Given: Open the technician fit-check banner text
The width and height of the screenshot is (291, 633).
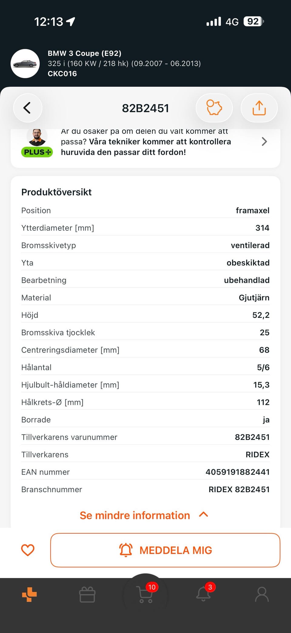Looking at the screenshot, I should [x=146, y=142].
